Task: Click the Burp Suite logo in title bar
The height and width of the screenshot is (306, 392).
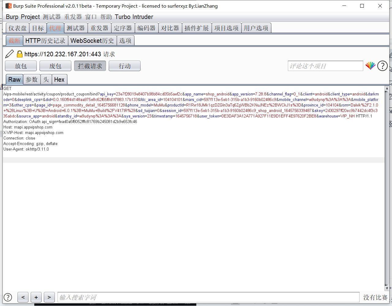Action: pyautogui.click(x=9, y=6)
